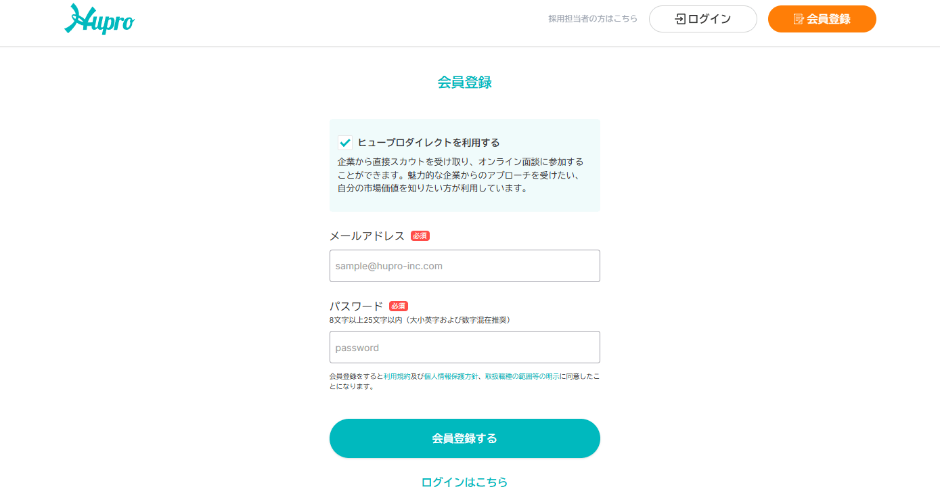This screenshot has width=940, height=502.
Task: Click the 必須 badge beside パスワード
Action: [399, 306]
